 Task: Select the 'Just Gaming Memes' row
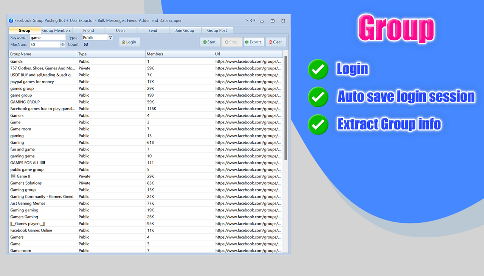point(146,203)
